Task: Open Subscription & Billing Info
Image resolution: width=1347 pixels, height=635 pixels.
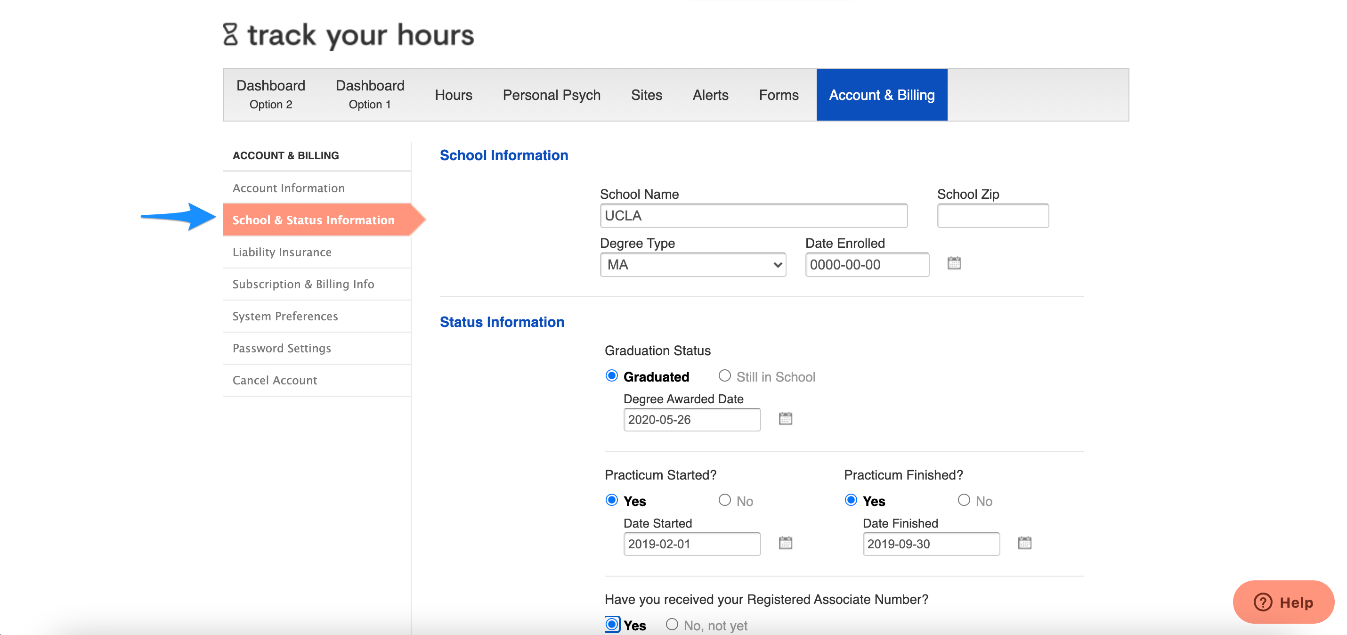Action: pos(317,284)
